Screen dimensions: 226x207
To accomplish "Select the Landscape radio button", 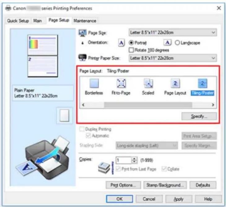I will coord(177,43).
